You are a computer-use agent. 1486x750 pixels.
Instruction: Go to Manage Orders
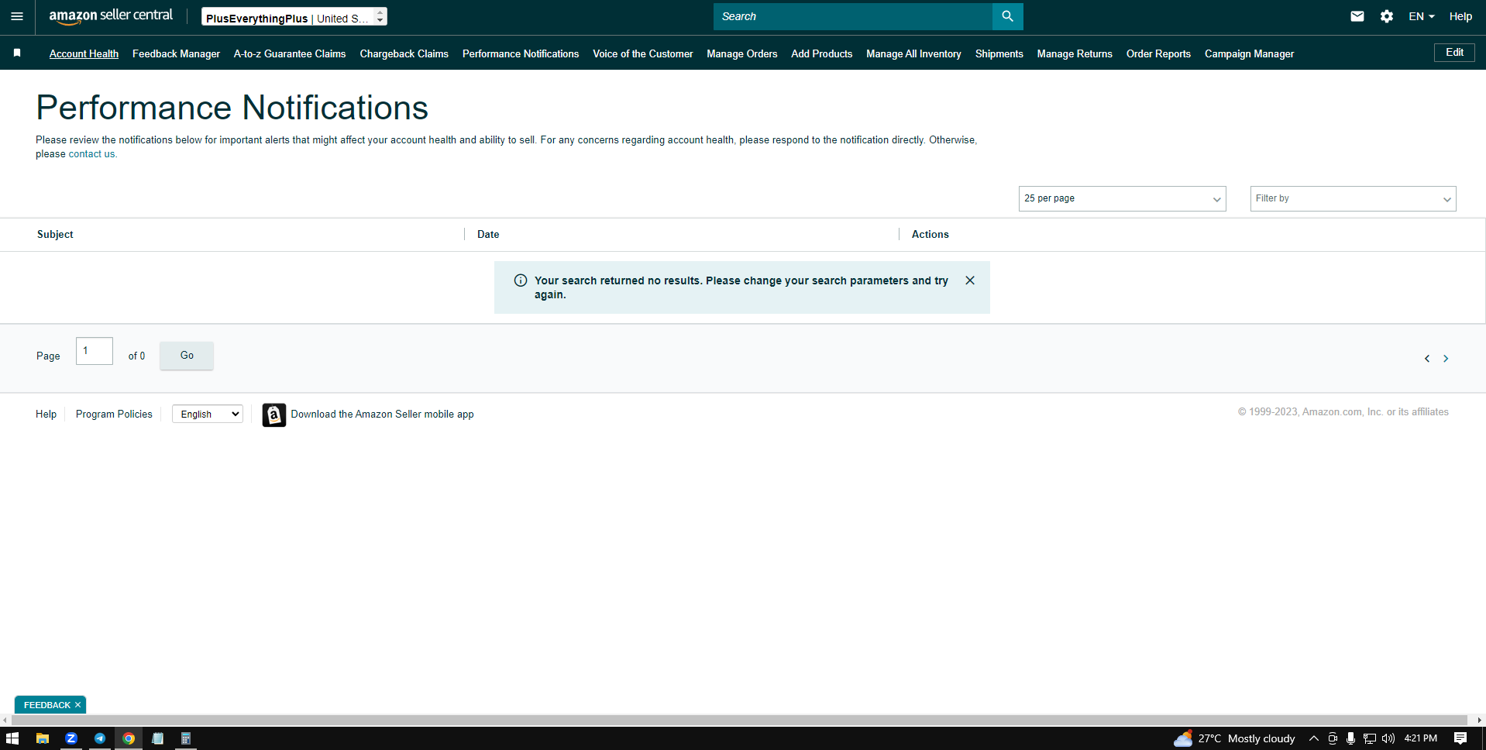coord(741,53)
